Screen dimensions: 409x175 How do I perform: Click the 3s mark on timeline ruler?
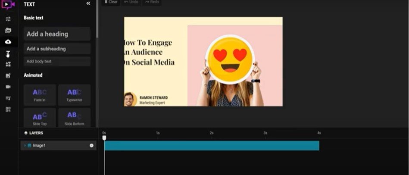265,133
